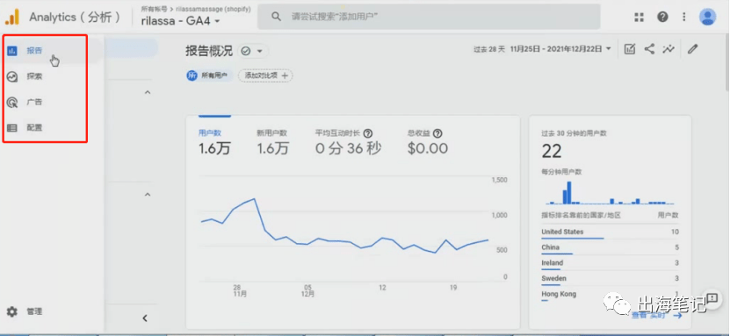Click the users-per-minute bar chart
The height and width of the screenshot is (336, 730).
[610, 192]
